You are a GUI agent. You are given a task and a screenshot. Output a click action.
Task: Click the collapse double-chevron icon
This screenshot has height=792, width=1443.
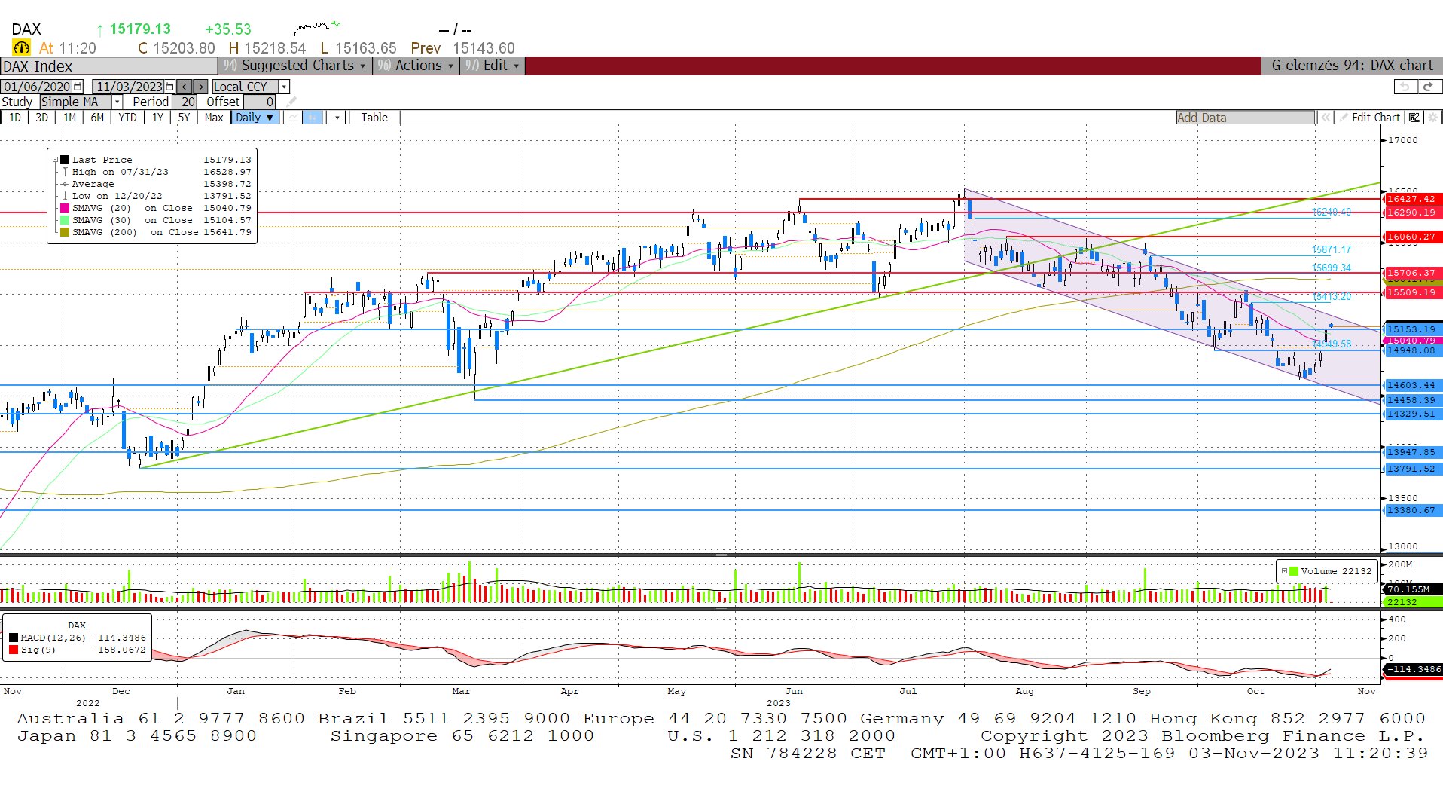point(1325,117)
